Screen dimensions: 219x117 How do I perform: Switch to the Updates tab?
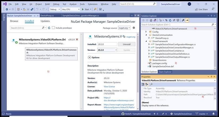45,21
